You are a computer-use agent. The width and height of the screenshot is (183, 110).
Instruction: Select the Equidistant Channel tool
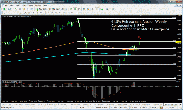[x=25, y=13]
